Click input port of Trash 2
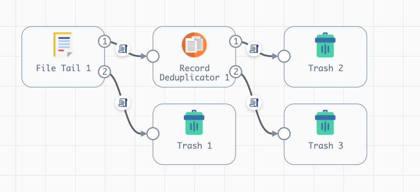 point(284,56)
